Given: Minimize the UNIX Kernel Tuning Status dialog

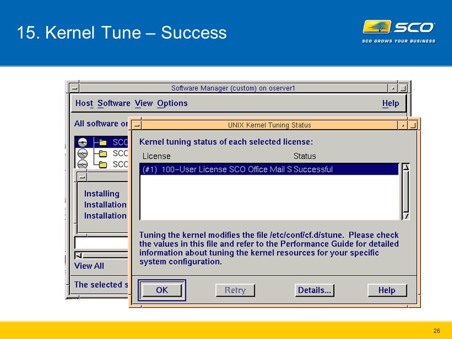Looking at the screenshot, I should click(x=403, y=125).
